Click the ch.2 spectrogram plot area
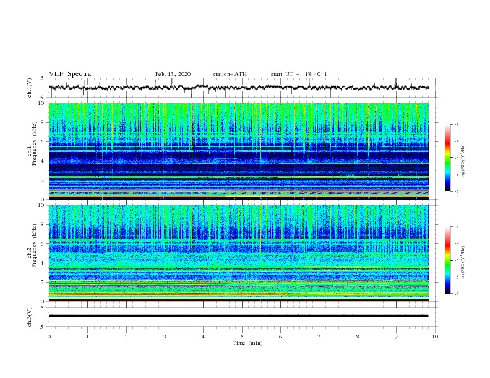This screenshot has height=378, width=490. tap(238, 253)
